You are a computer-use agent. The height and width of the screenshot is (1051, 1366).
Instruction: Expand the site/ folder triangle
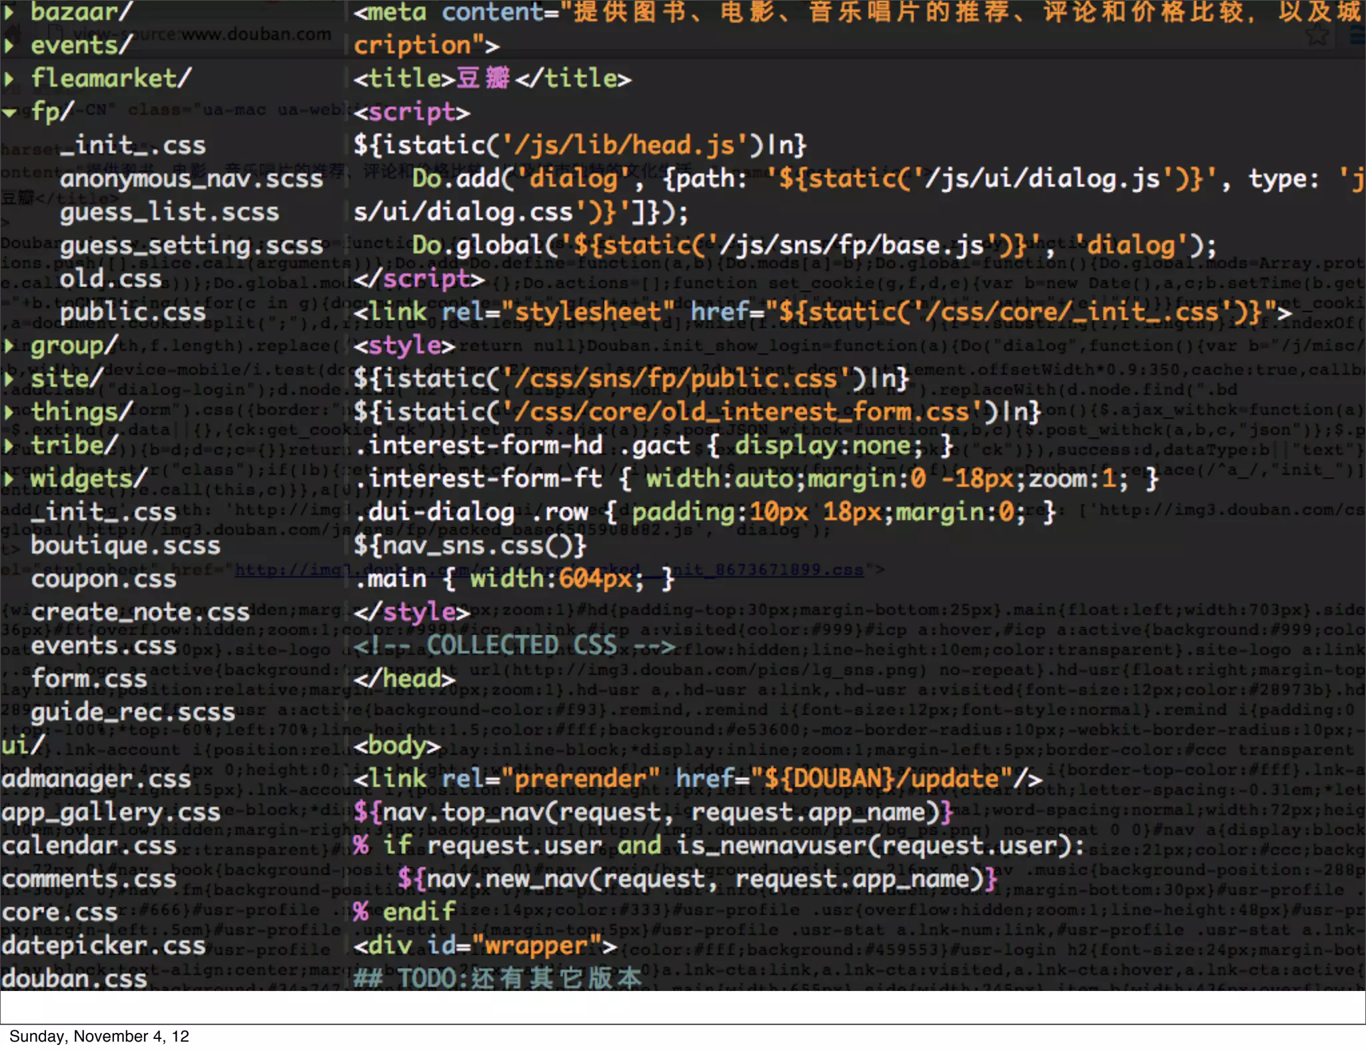(x=9, y=379)
